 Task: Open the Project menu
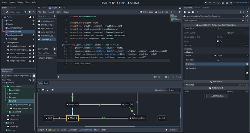click(x=12, y=3)
